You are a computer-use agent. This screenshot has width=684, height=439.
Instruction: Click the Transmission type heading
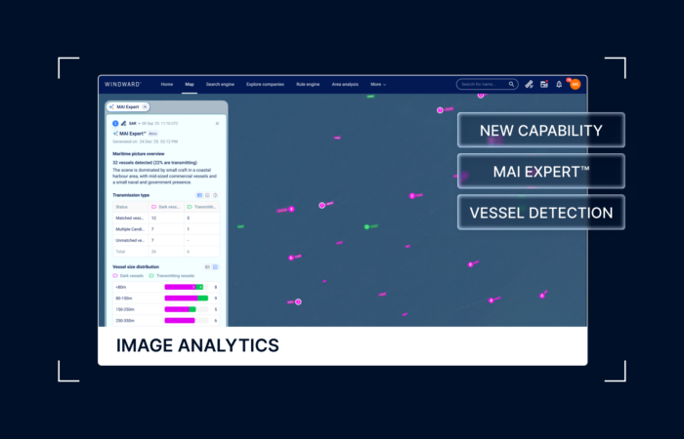point(131,195)
